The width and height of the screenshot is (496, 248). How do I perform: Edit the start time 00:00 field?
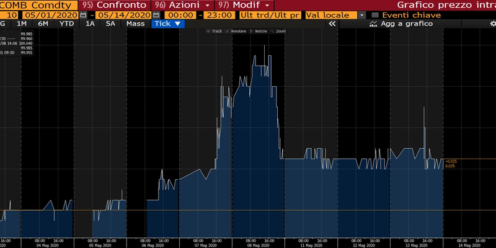tap(180, 15)
